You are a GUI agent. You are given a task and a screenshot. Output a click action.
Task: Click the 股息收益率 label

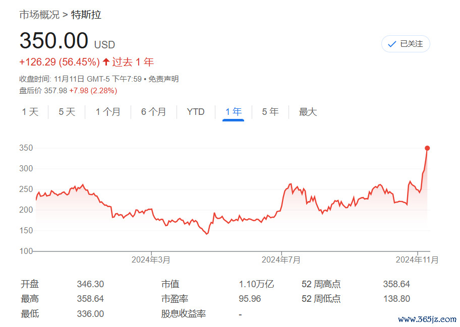coord(184,314)
